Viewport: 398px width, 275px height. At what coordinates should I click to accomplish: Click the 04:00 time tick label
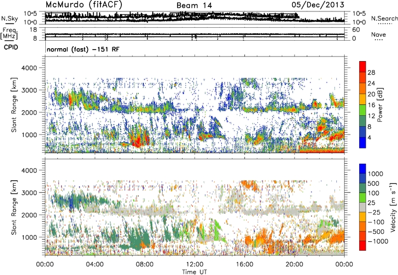pos(95,265)
